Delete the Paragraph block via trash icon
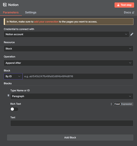 click(8, 95)
